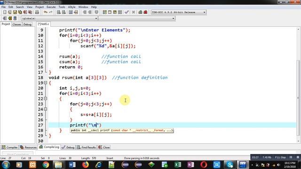Click the editor scrollbar up arrow

tap(298, 29)
